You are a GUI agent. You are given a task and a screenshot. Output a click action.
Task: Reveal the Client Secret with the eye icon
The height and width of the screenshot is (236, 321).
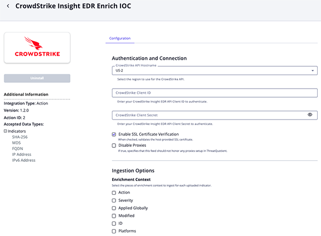click(x=310, y=115)
